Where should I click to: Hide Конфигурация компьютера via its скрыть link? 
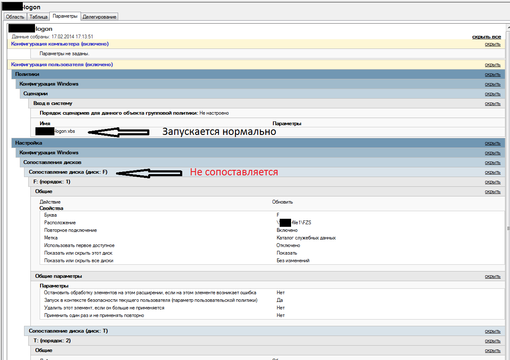click(x=492, y=44)
